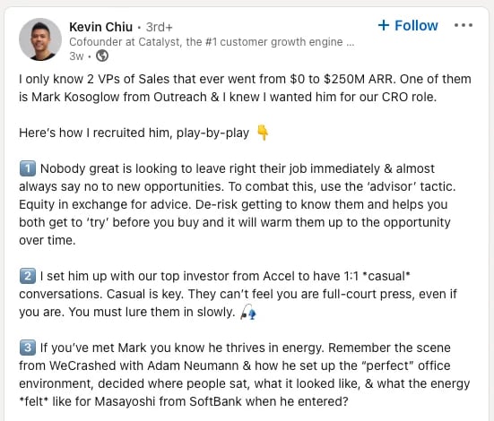Click the WeCrashed Adam Neumann paragraph
This screenshot has height=421, width=494.
pos(245,374)
